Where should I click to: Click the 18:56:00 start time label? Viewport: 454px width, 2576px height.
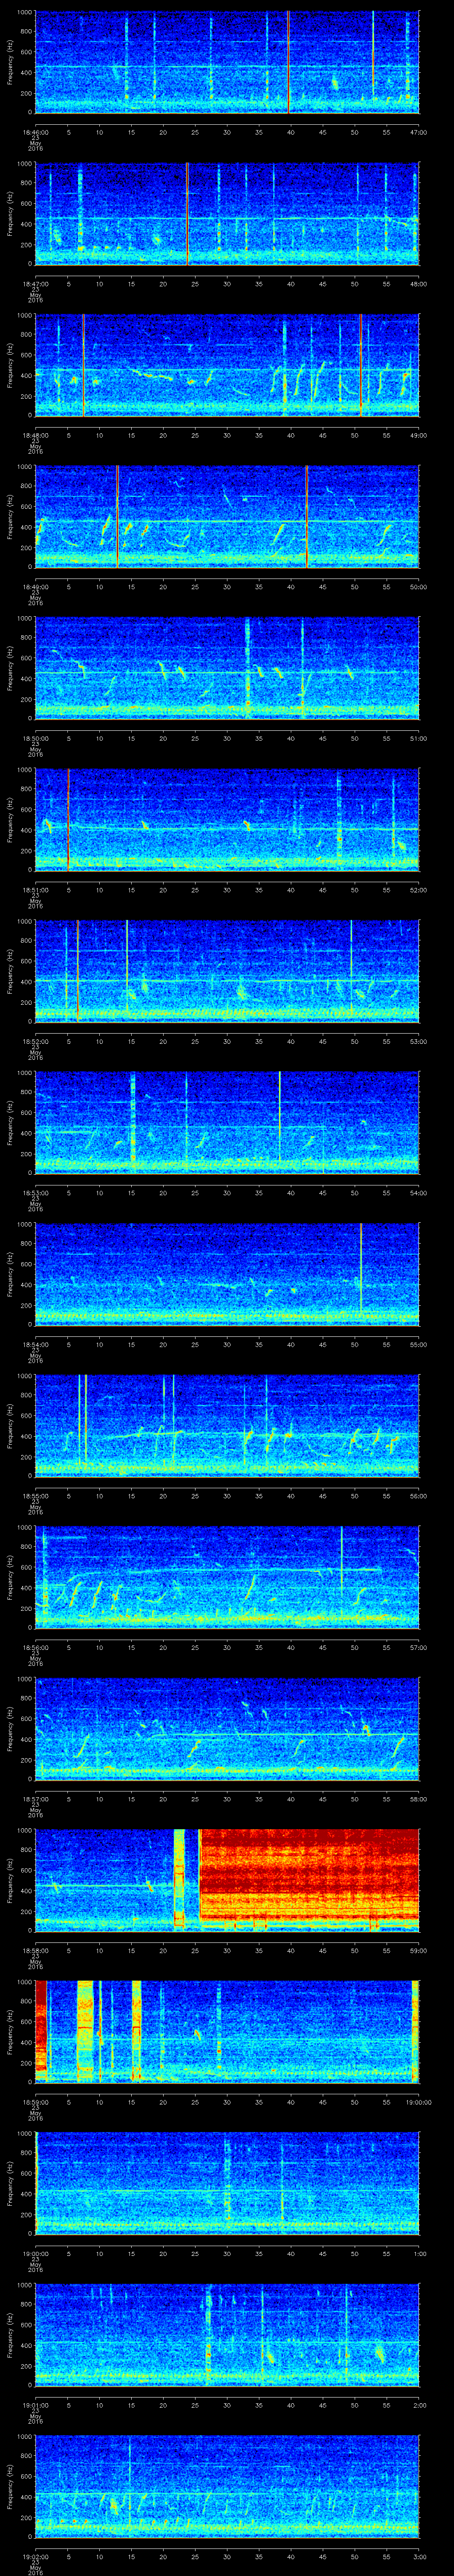coord(36,1647)
